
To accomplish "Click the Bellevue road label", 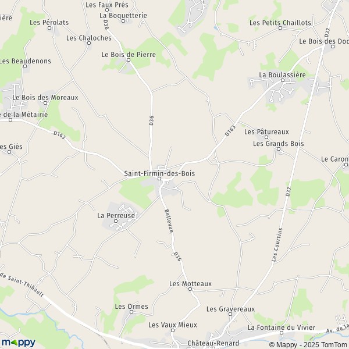I will coord(169,221).
